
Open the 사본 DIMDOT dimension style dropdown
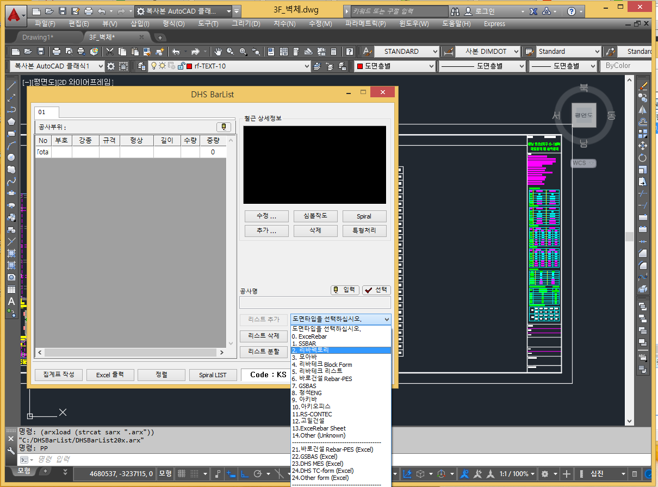(x=487, y=52)
